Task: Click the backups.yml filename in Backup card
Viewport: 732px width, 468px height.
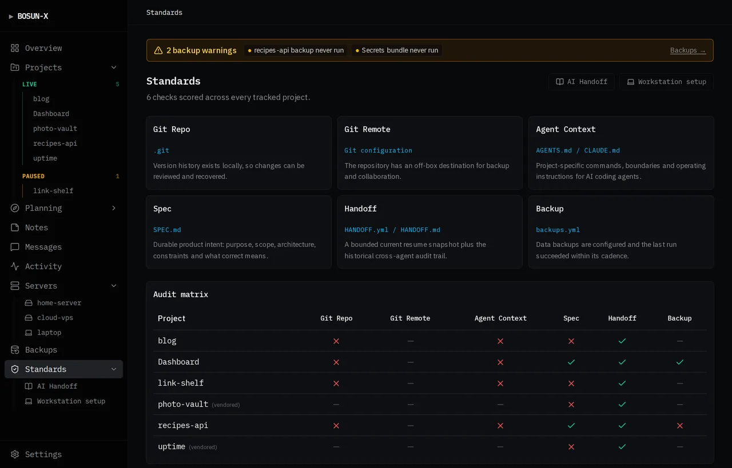Action: (x=558, y=230)
